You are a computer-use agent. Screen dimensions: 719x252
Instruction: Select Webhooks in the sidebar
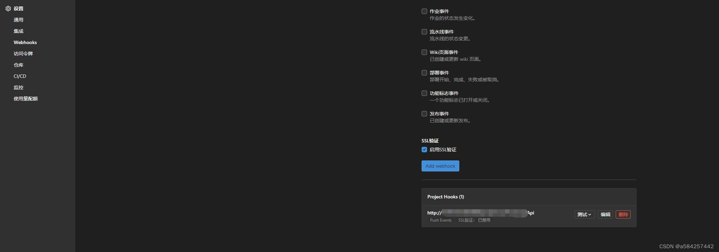pos(25,42)
